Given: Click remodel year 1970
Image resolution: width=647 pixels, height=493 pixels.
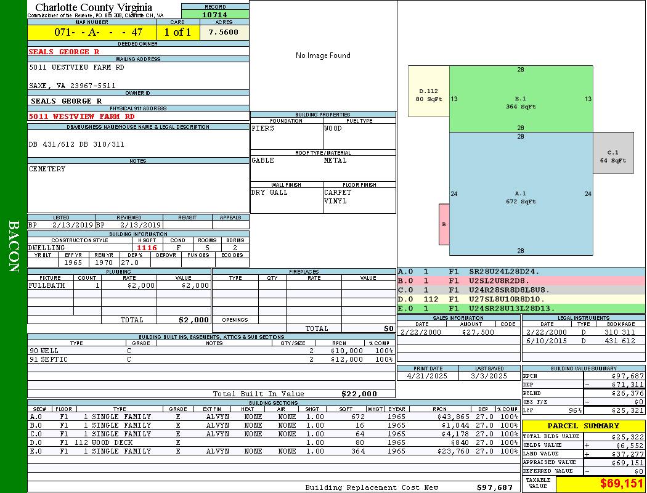Looking at the screenshot, I should [x=104, y=263].
